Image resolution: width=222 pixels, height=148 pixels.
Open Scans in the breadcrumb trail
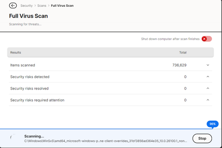click(x=42, y=6)
